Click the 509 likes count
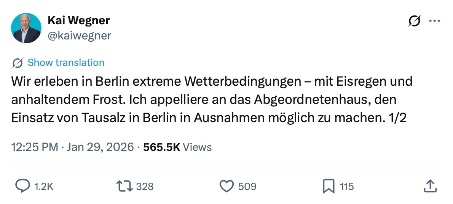This screenshot has height=204, width=453. point(247,187)
